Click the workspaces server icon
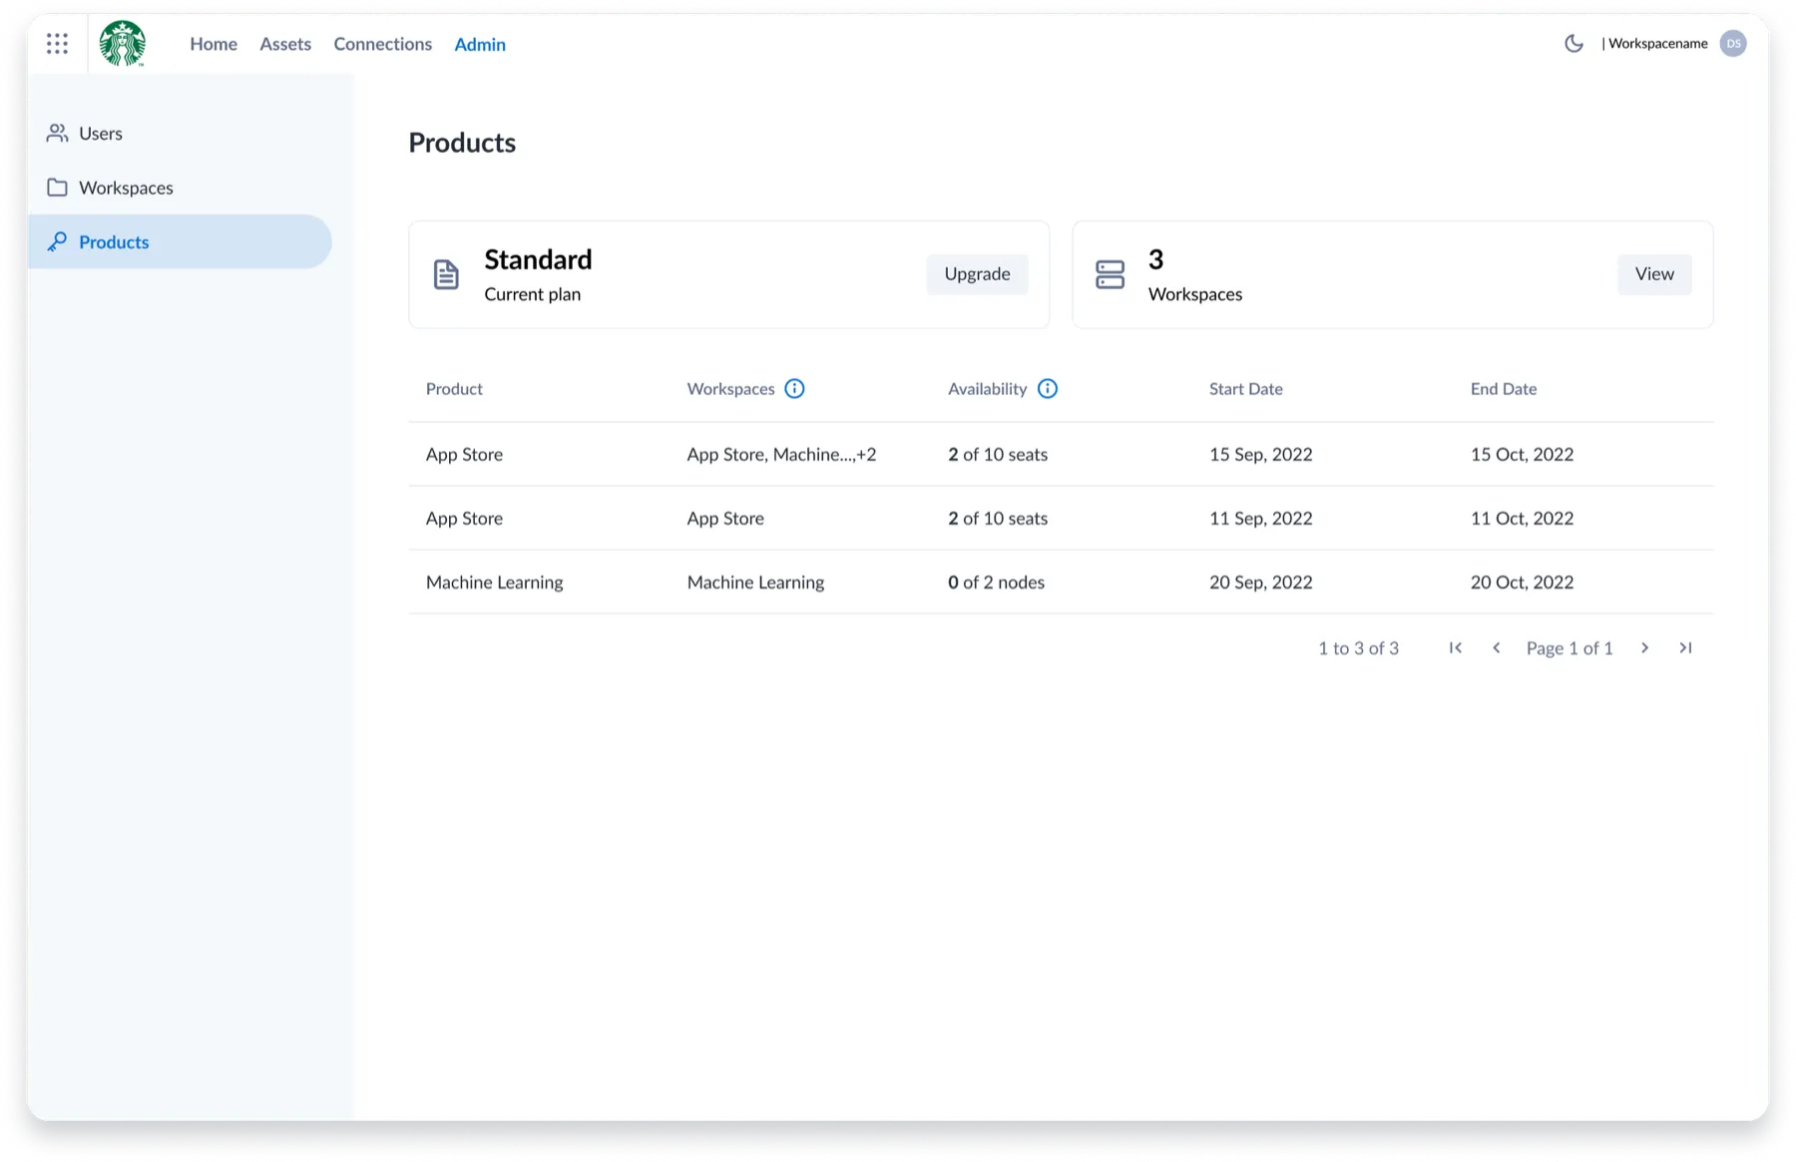Screen dimensions: 1796x1162 [x=1110, y=274]
